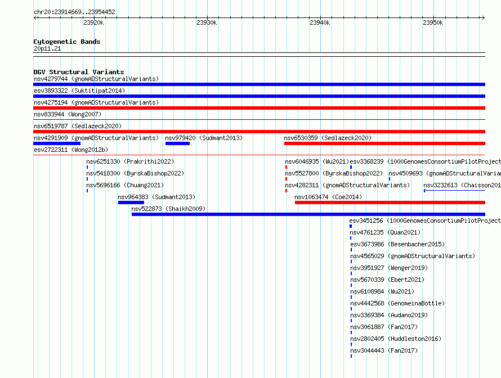The image size is (501, 378).
Task: Click the red bar under nsv1063474
Action: (x=390, y=202)
